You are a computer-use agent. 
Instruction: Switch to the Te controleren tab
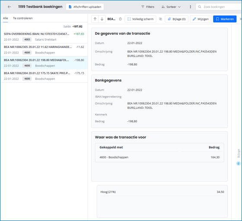coord(23,18)
